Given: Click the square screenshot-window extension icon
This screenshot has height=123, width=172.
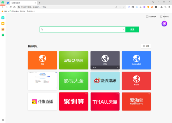Looking at the screenshot, I should click(133, 7).
